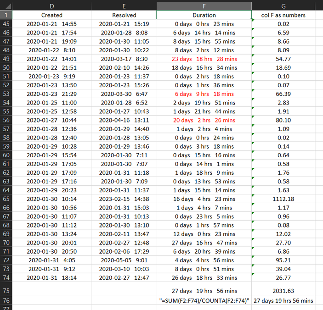Select row header 49
323x310 pixels.
tap(6, 59)
